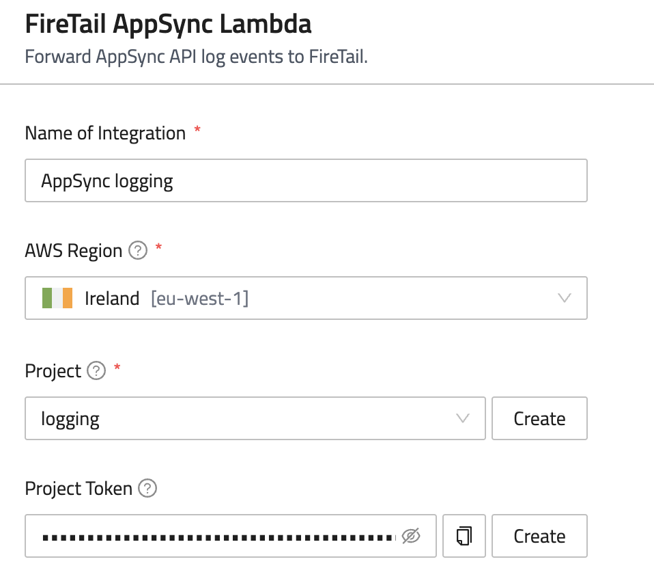Click the Name of Integration label
The image size is (654, 581).
point(105,133)
